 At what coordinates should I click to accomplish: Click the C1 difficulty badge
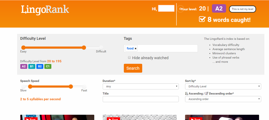pyautogui.click(x=48, y=66)
